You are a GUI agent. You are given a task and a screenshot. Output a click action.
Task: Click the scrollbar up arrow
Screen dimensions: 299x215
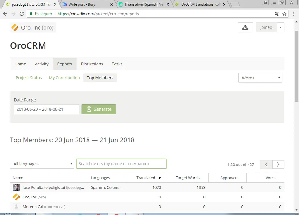point(297,22)
